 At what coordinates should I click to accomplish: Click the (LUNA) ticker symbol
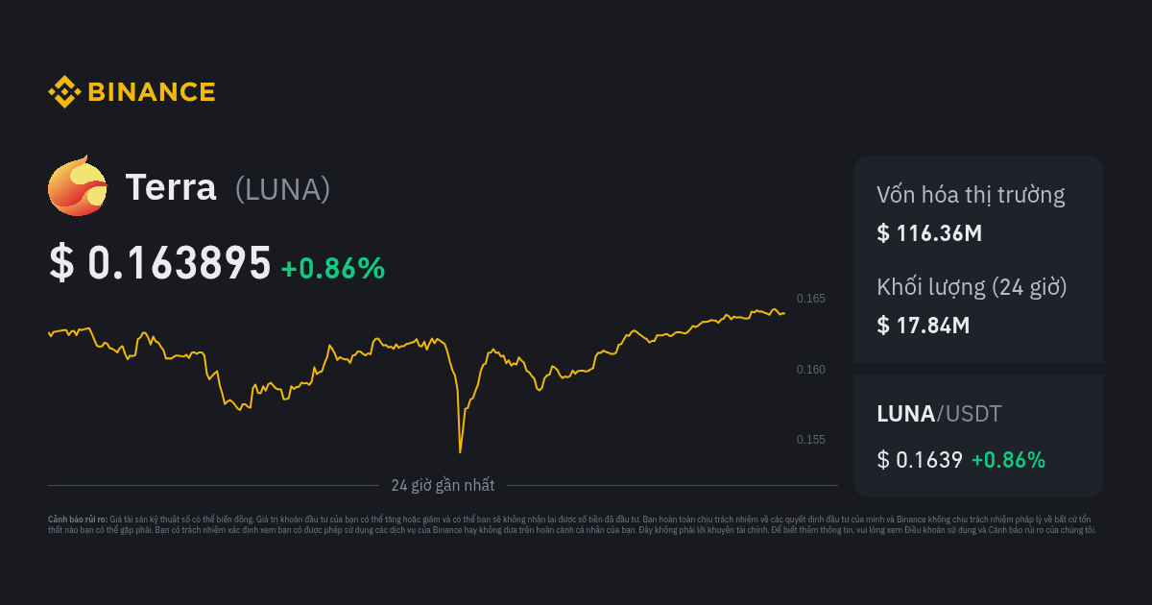[282, 189]
